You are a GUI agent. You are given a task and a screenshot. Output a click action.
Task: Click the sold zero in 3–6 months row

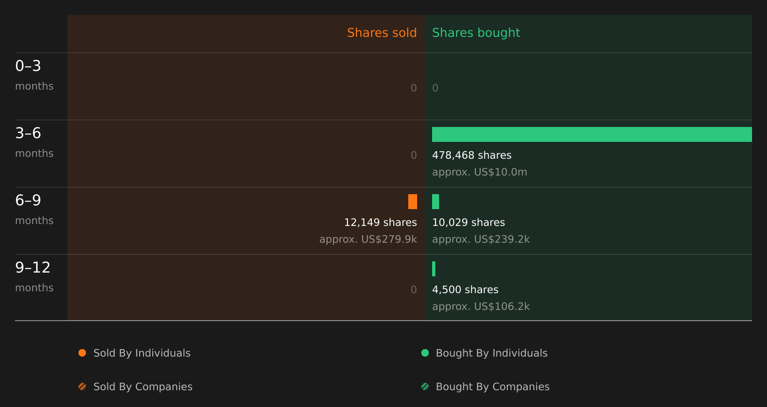[x=414, y=155]
